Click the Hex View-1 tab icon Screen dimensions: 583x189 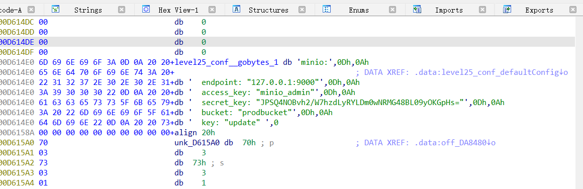[x=146, y=10]
